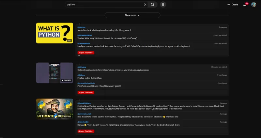This screenshot has height=138, width=261.
Task: Export the What Is Python video
Action: [86, 53]
